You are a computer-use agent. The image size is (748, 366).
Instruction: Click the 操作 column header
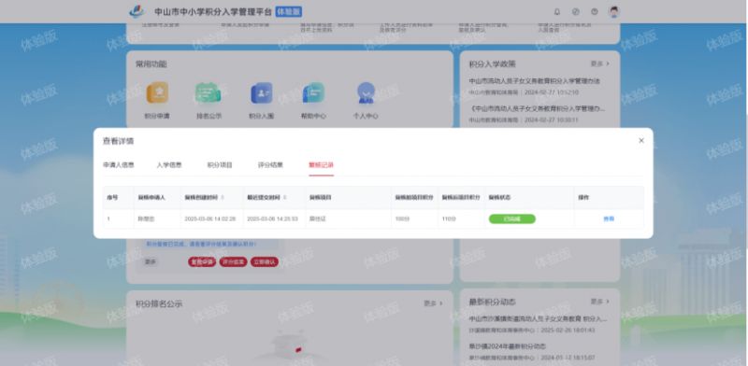point(583,197)
